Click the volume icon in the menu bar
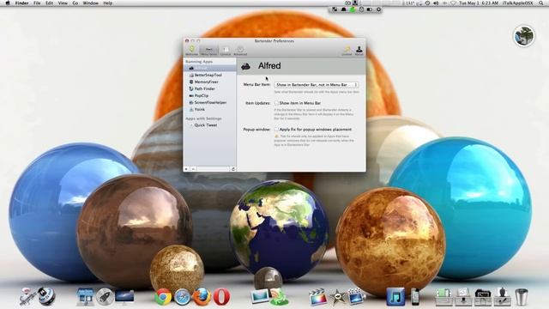549x309 pixels. tap(436, 3)
